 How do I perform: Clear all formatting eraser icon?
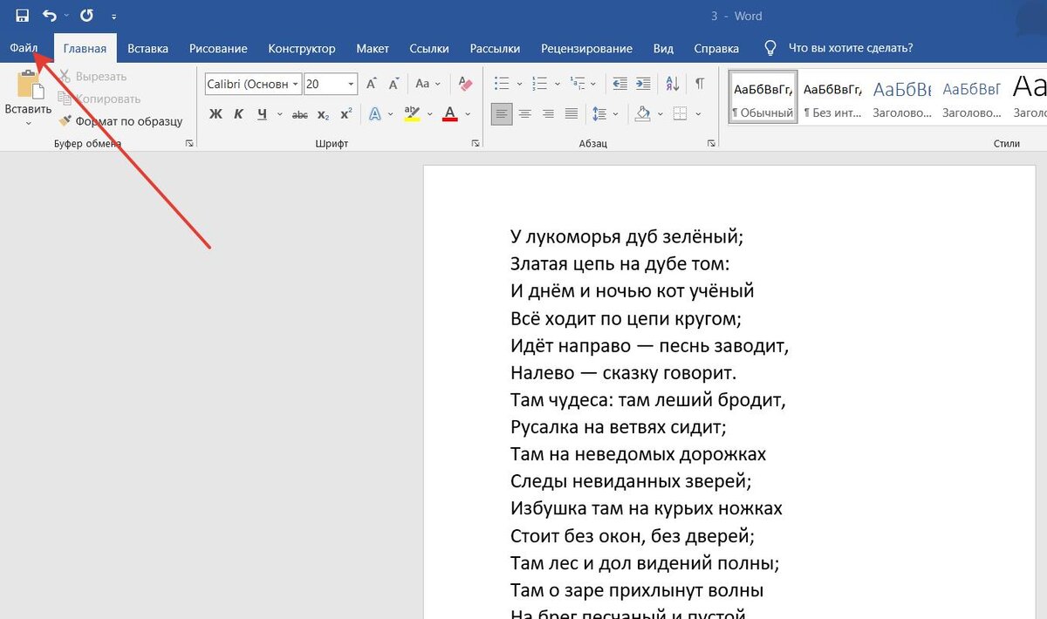pyautogui.click(x=464, y=85)
